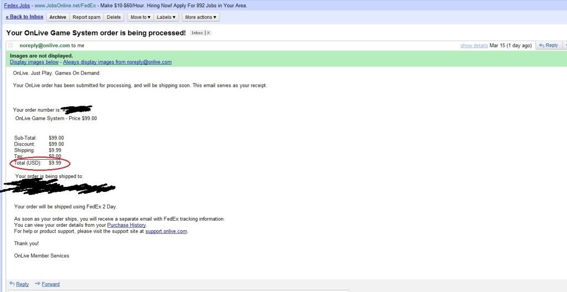Viewport: 567px width, 292px height.
Task: Click the Shipping $9.99 amount
Action: pyautogui.click(x=55, y=150)
